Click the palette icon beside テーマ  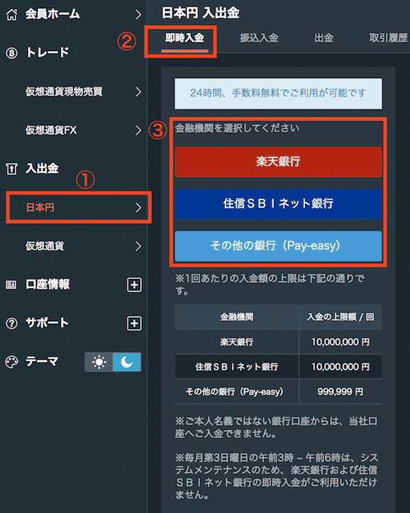click(x=11, y=362)
